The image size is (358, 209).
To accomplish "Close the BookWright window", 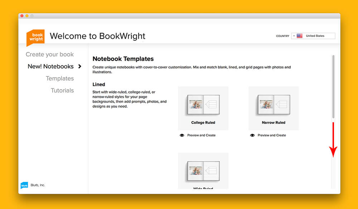I will click(x=22, y=16).
